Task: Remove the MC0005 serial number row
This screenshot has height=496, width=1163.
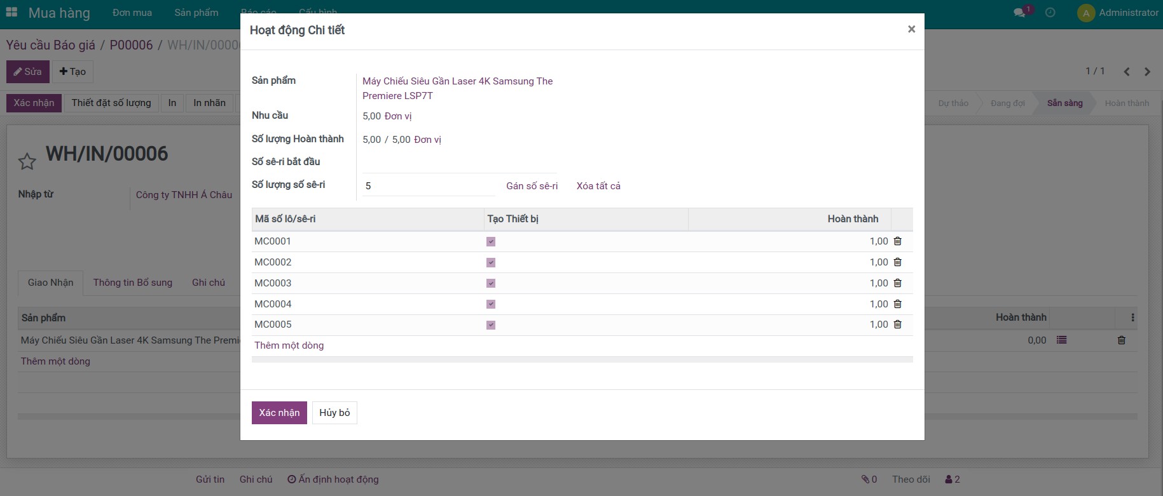Action: (x=897, y=325)
